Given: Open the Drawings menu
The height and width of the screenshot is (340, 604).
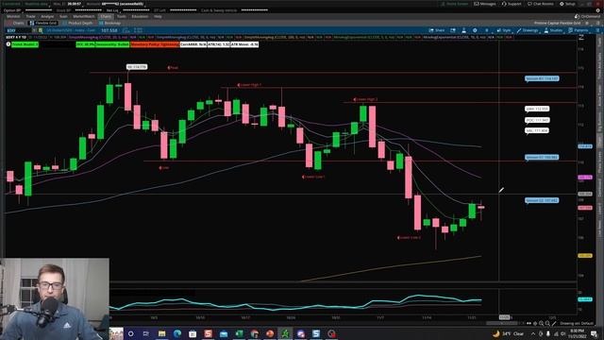Looking at the screenshot, I should pos(528,30).
